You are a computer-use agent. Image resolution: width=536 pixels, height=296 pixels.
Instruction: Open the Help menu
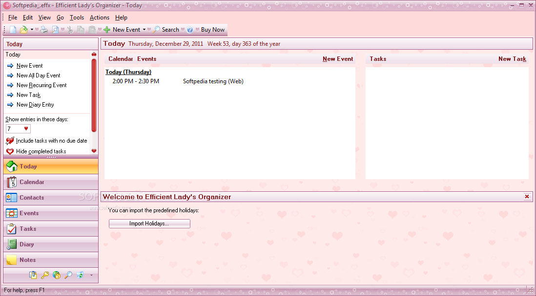(121, 18)
